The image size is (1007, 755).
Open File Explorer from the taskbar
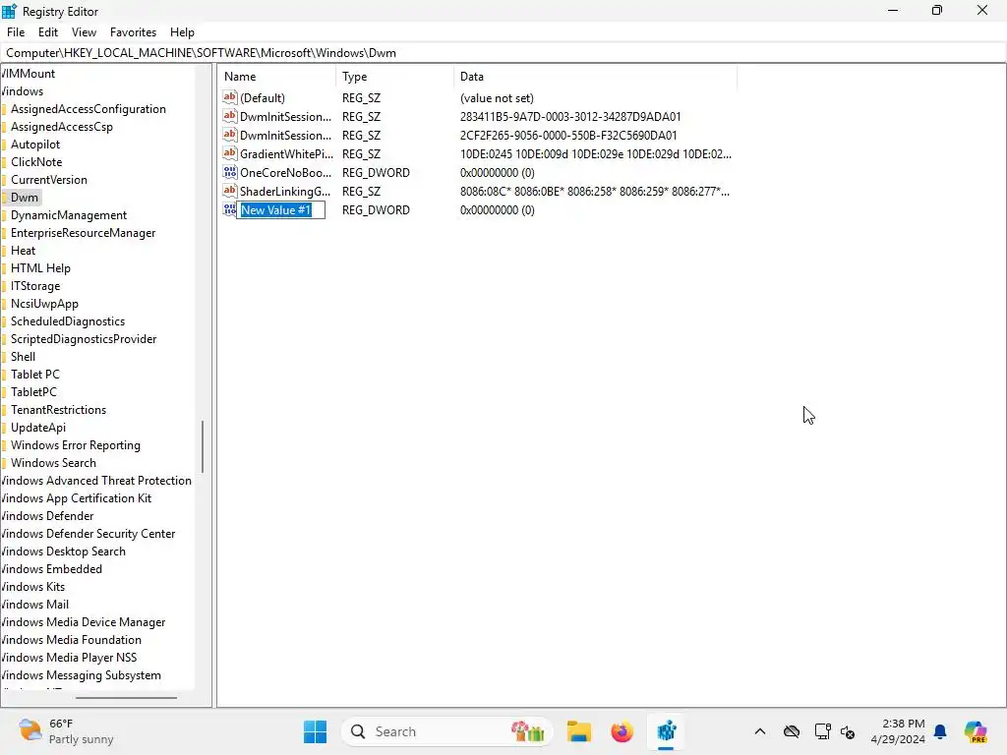(x=578, y=731)
